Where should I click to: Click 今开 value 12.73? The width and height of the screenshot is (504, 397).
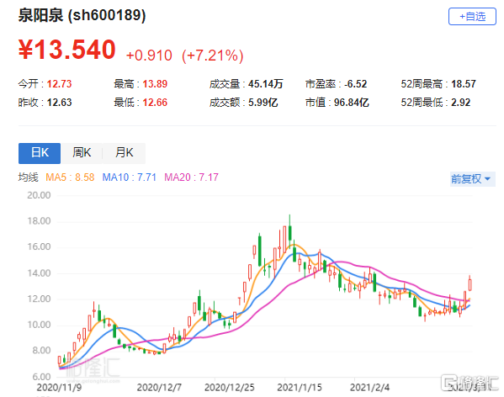(59, 84)
